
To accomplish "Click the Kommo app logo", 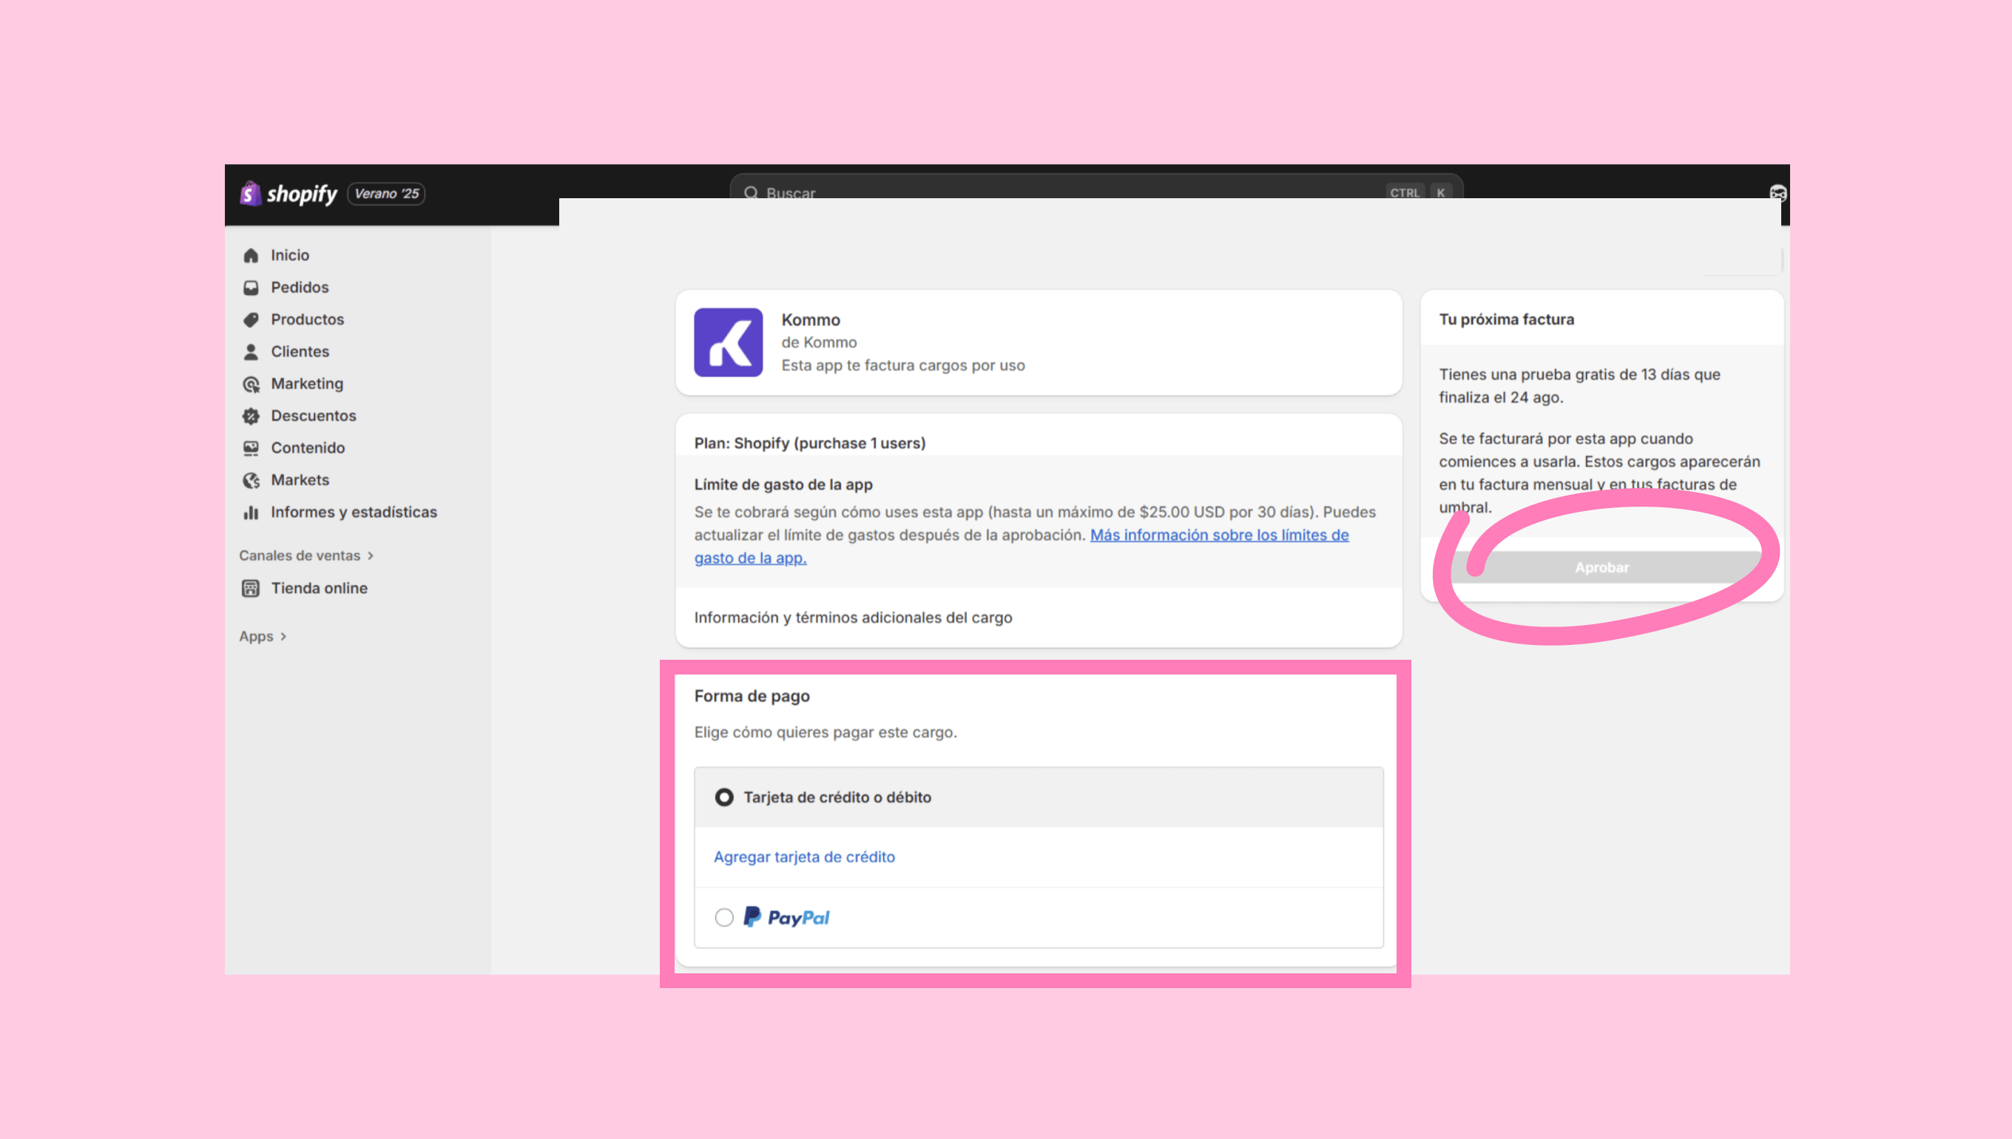I will (x=729, y=342).
